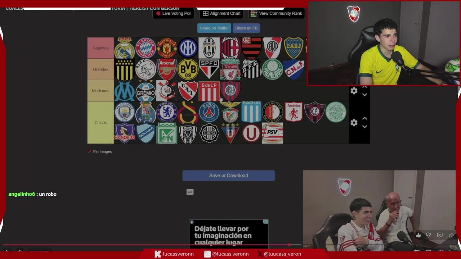Select the Santos S.F.C. crest
Viewport: 461px width, 259px height.
(251, 69)
